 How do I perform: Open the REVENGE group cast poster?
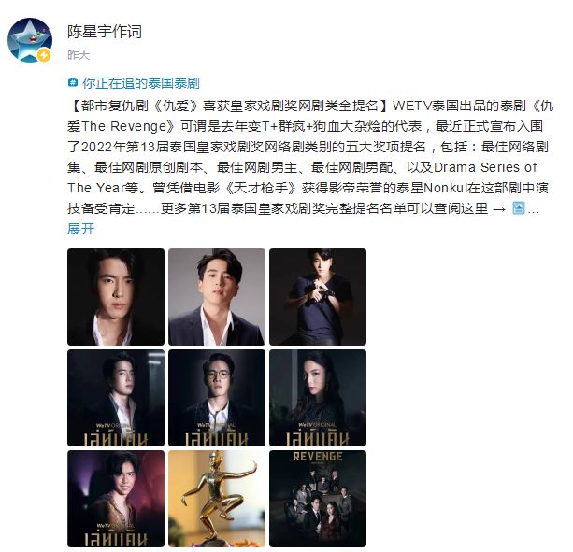pyautogui.click(x=318, y=499)
